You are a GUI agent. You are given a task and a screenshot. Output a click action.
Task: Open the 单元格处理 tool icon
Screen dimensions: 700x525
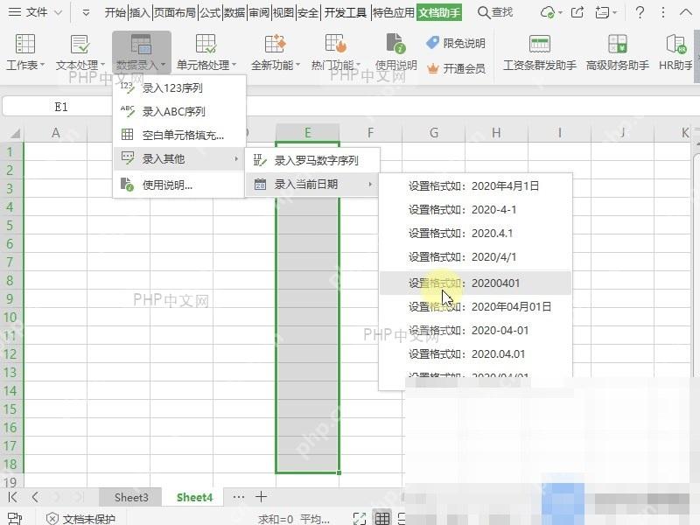[206, 44]
